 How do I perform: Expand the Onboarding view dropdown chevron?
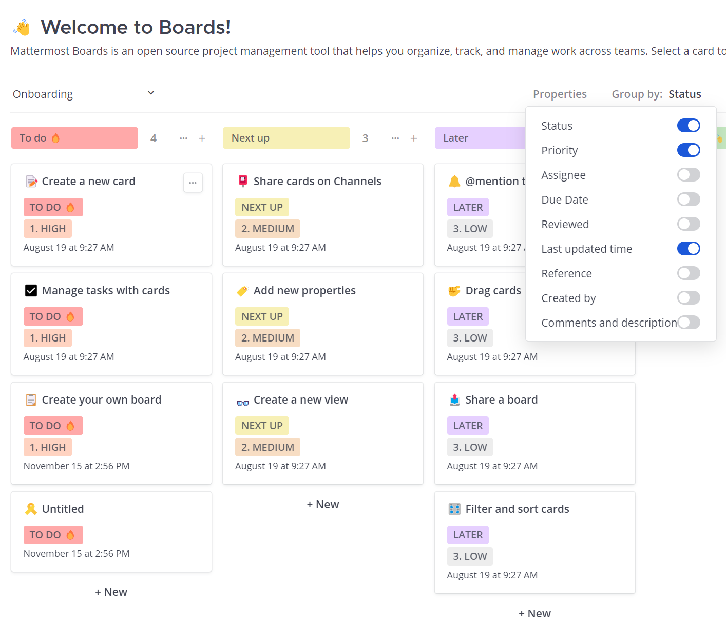(x=151, y=93)
